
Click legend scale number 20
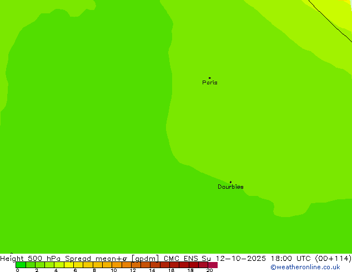click(x=209, y=270)
